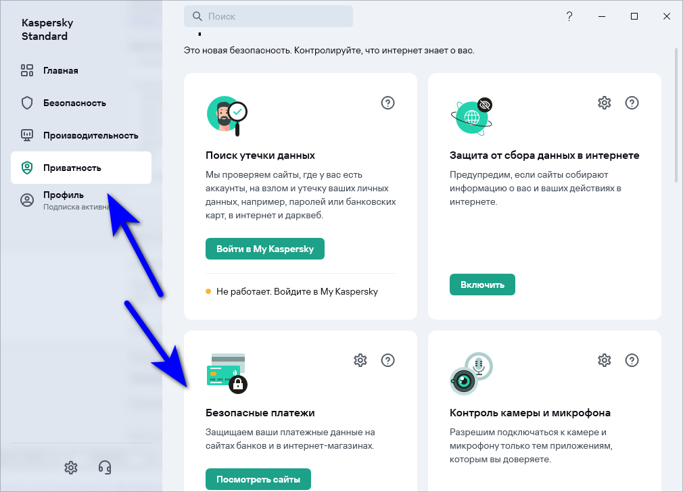Click the Главная dashboard grid icon

[27, 70]
